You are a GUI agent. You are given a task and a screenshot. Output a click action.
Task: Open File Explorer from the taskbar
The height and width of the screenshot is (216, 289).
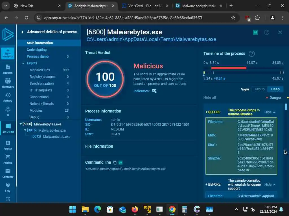pyautogui.click(x=85, y=209)
